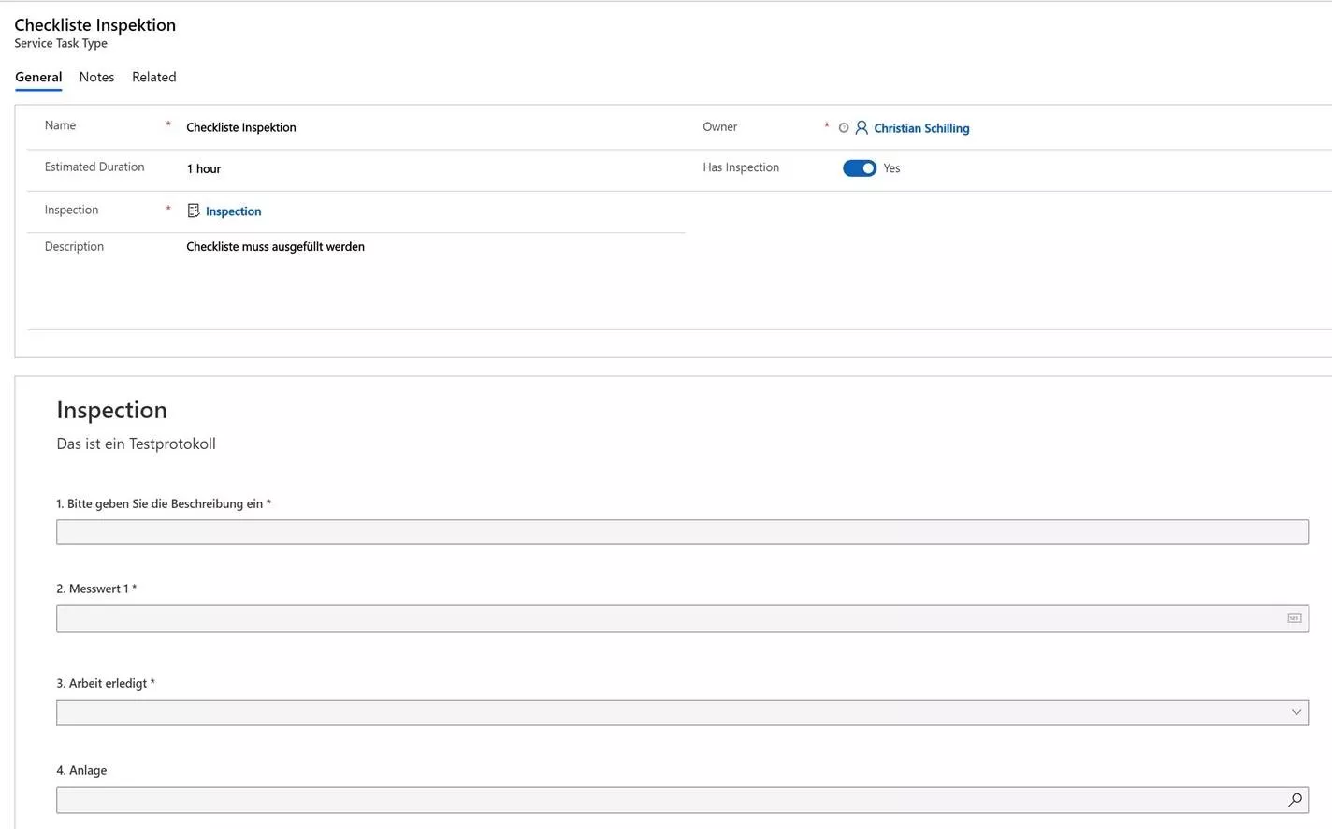Click the owner status circle icon
This screenshot has height=829, width=1332.
(x=844, y=127)
